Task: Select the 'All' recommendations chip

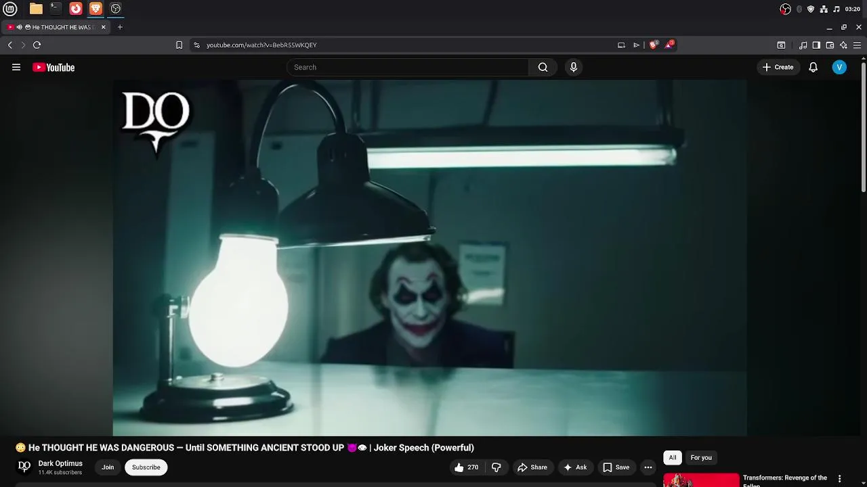Action: pos(673,458)
